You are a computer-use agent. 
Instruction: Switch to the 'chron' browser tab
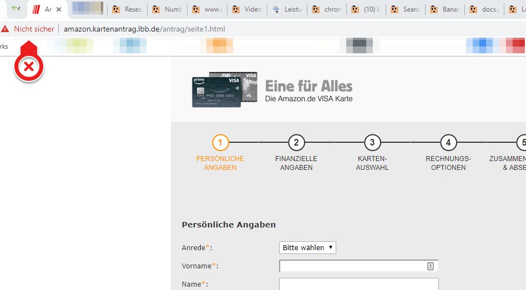point(327,9)
